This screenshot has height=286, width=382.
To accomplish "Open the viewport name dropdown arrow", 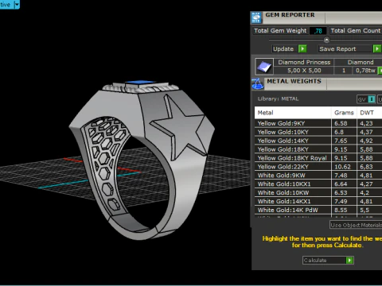I will tap(17, 5).
